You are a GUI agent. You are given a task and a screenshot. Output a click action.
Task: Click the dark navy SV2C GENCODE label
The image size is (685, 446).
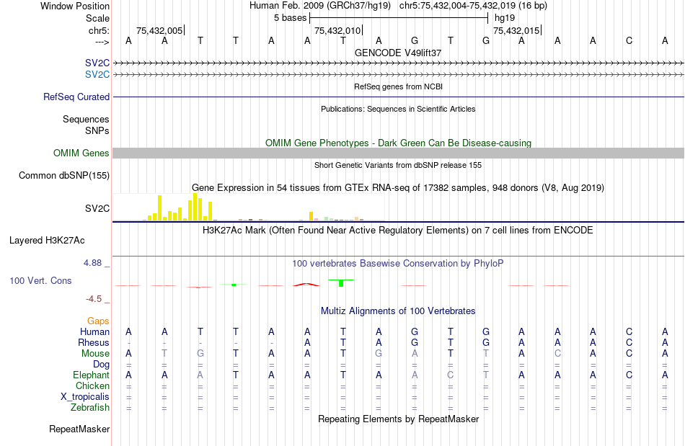coord(97,63)
